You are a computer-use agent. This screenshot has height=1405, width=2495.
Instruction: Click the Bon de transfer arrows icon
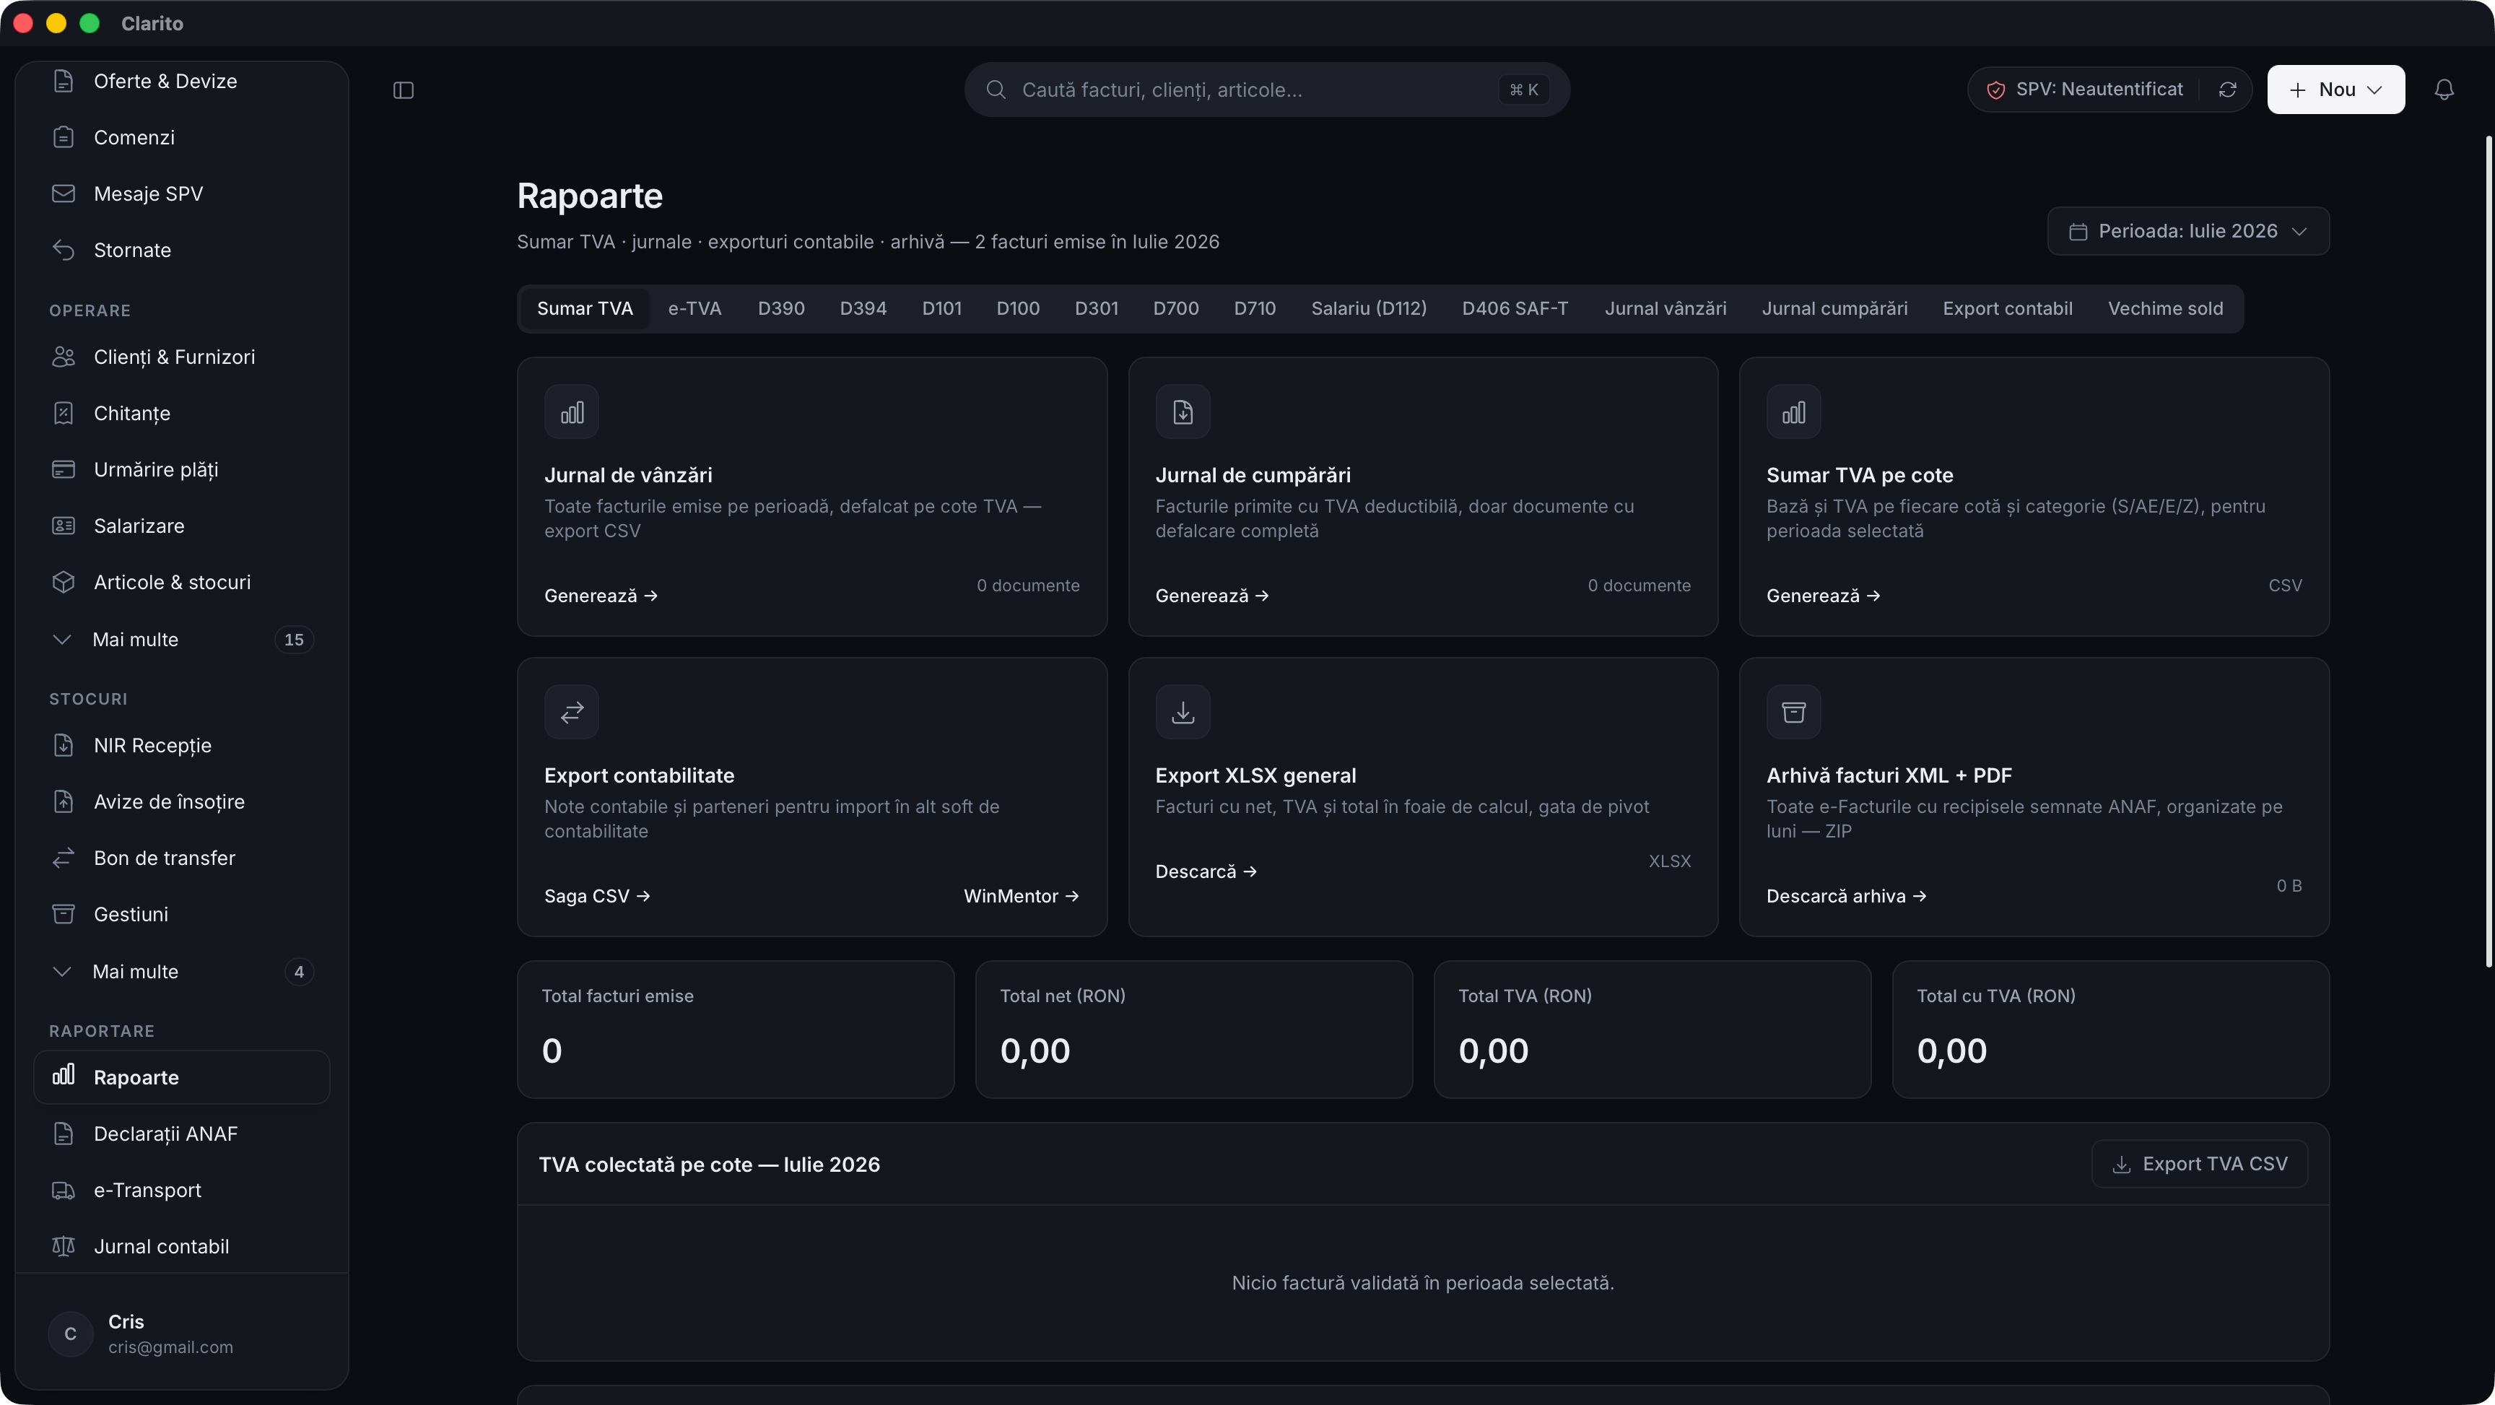coord(63,858)
